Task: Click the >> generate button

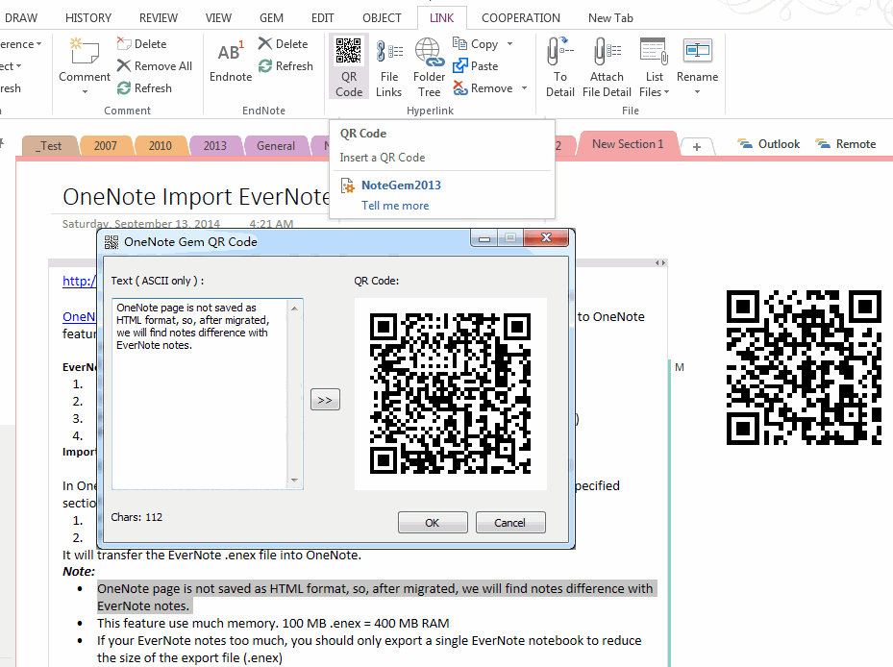Action: pos(325,400)
